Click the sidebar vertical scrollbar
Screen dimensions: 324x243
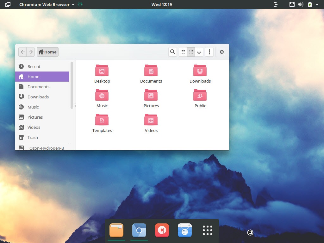coord(72,85)
